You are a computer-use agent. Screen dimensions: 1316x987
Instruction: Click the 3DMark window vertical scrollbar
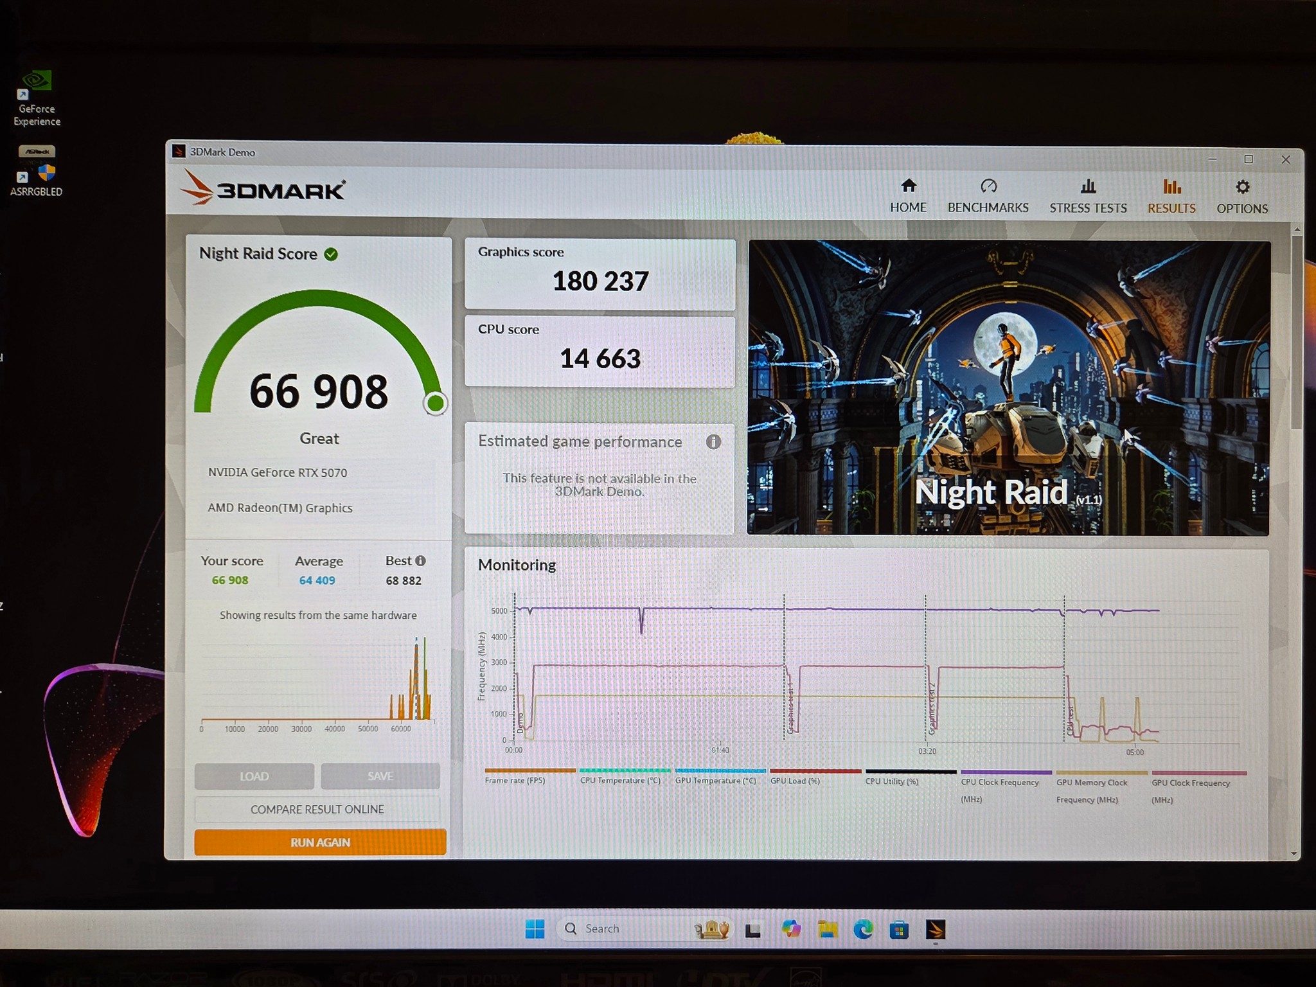(x=1297, y=333)
